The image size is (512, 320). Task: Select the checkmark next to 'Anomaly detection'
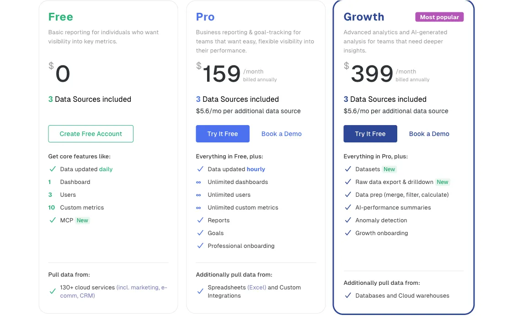pyautogui.click(x=348, y=220)
